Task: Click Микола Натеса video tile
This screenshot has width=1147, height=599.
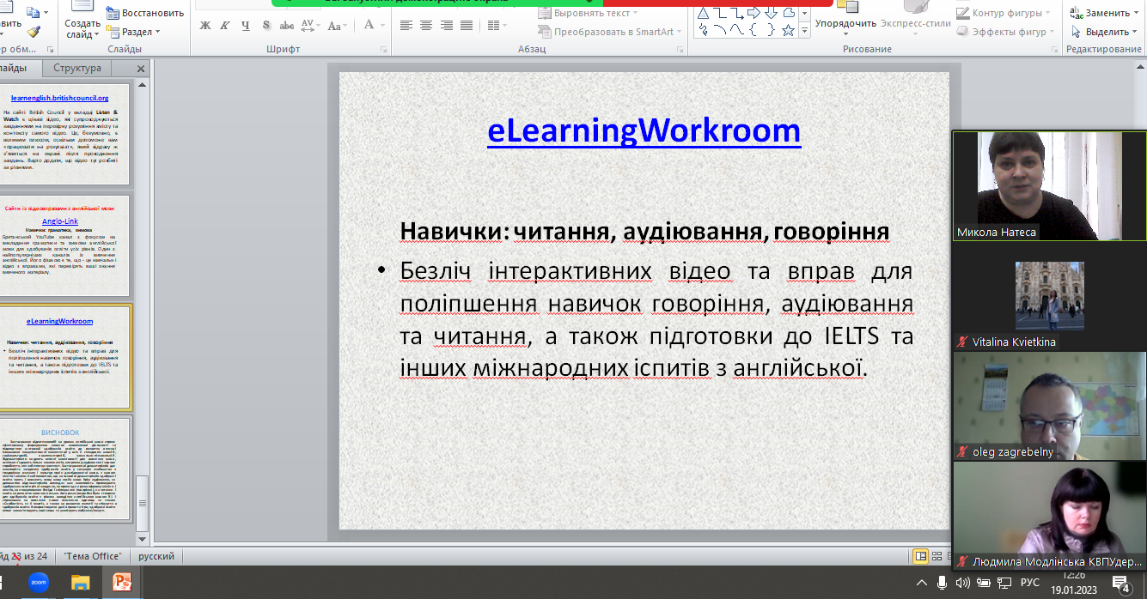Action: [1049, 185]
